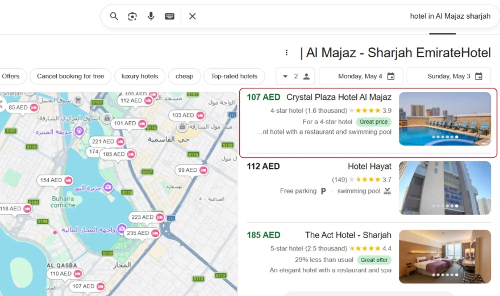Image resolution: width=500 pixels, height=296 pixels.
Task: View The Act Hotel room photo
Action: 445,256
